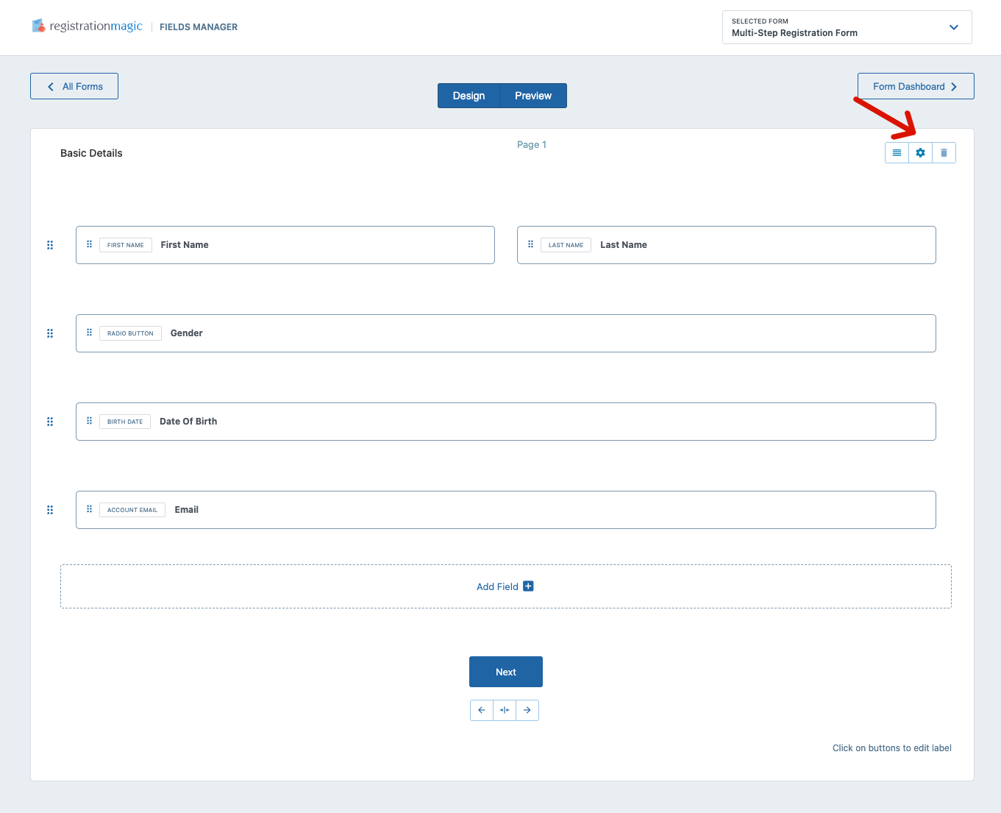1001x813 pixels.
Task: Left-align the Next button via arrow icon
Action: [x=482, y=710]
